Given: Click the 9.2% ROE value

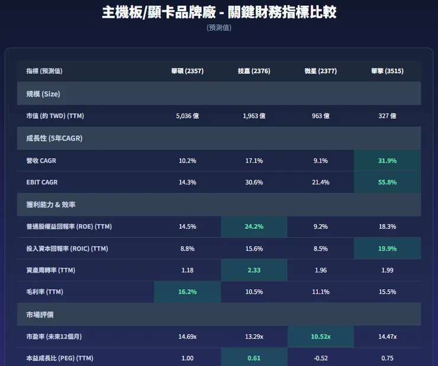Looking at the screenshot, I should coord(321,226).
